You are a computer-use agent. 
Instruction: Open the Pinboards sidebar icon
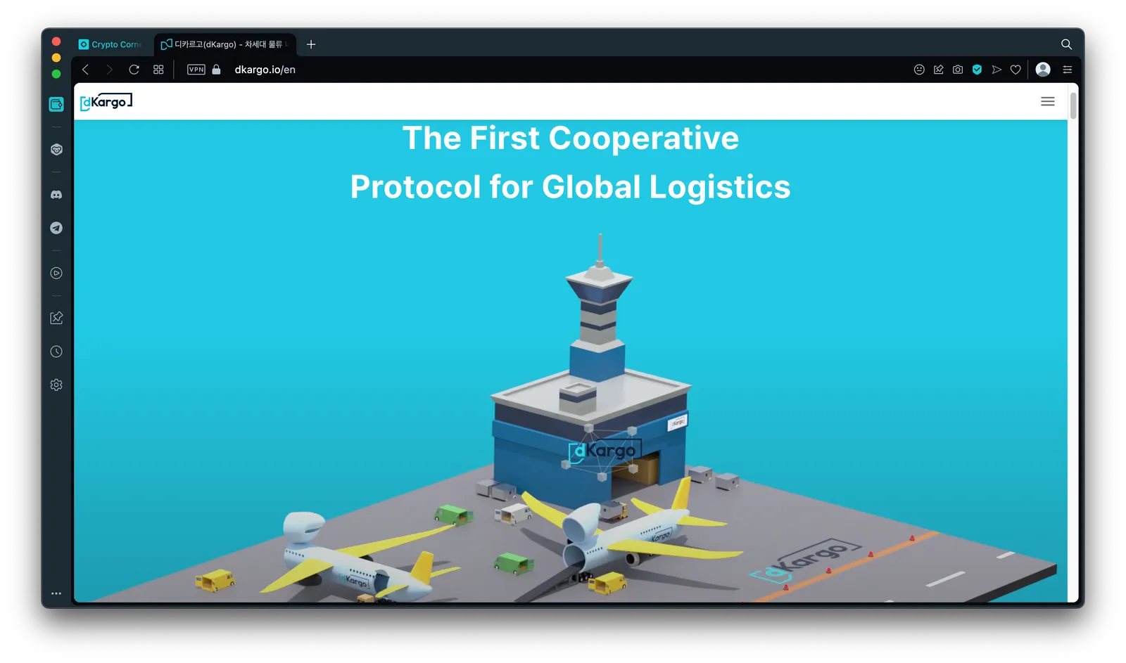point(56,318)
